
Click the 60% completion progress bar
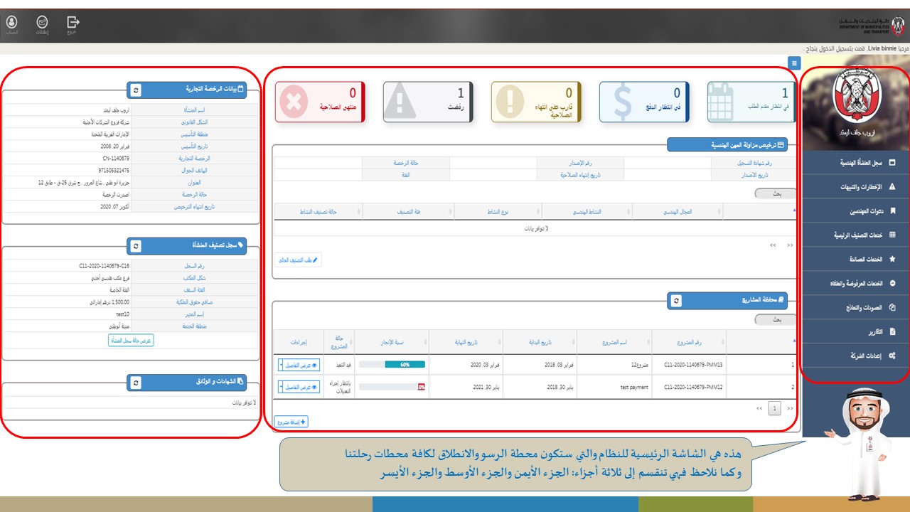pos(405,365)
